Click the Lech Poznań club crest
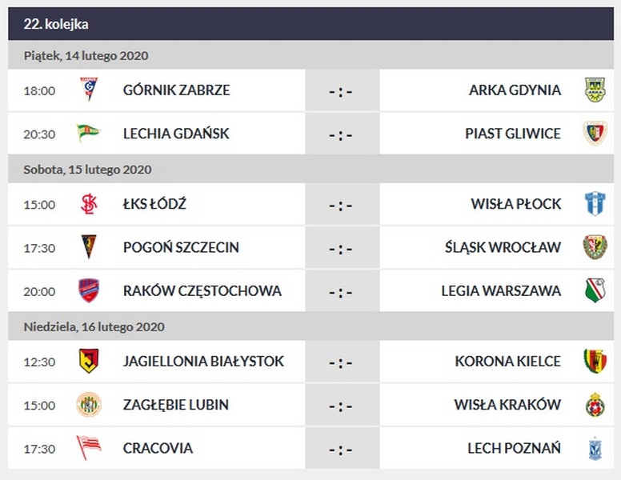This screenshot has height=480, width=621. (594, 448)
